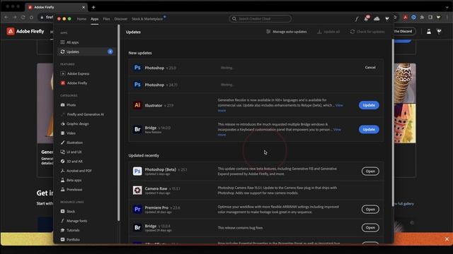Click the sidebar vertical scrollbar
This screenshot has height=254, width=453.
tap(118, 123)
